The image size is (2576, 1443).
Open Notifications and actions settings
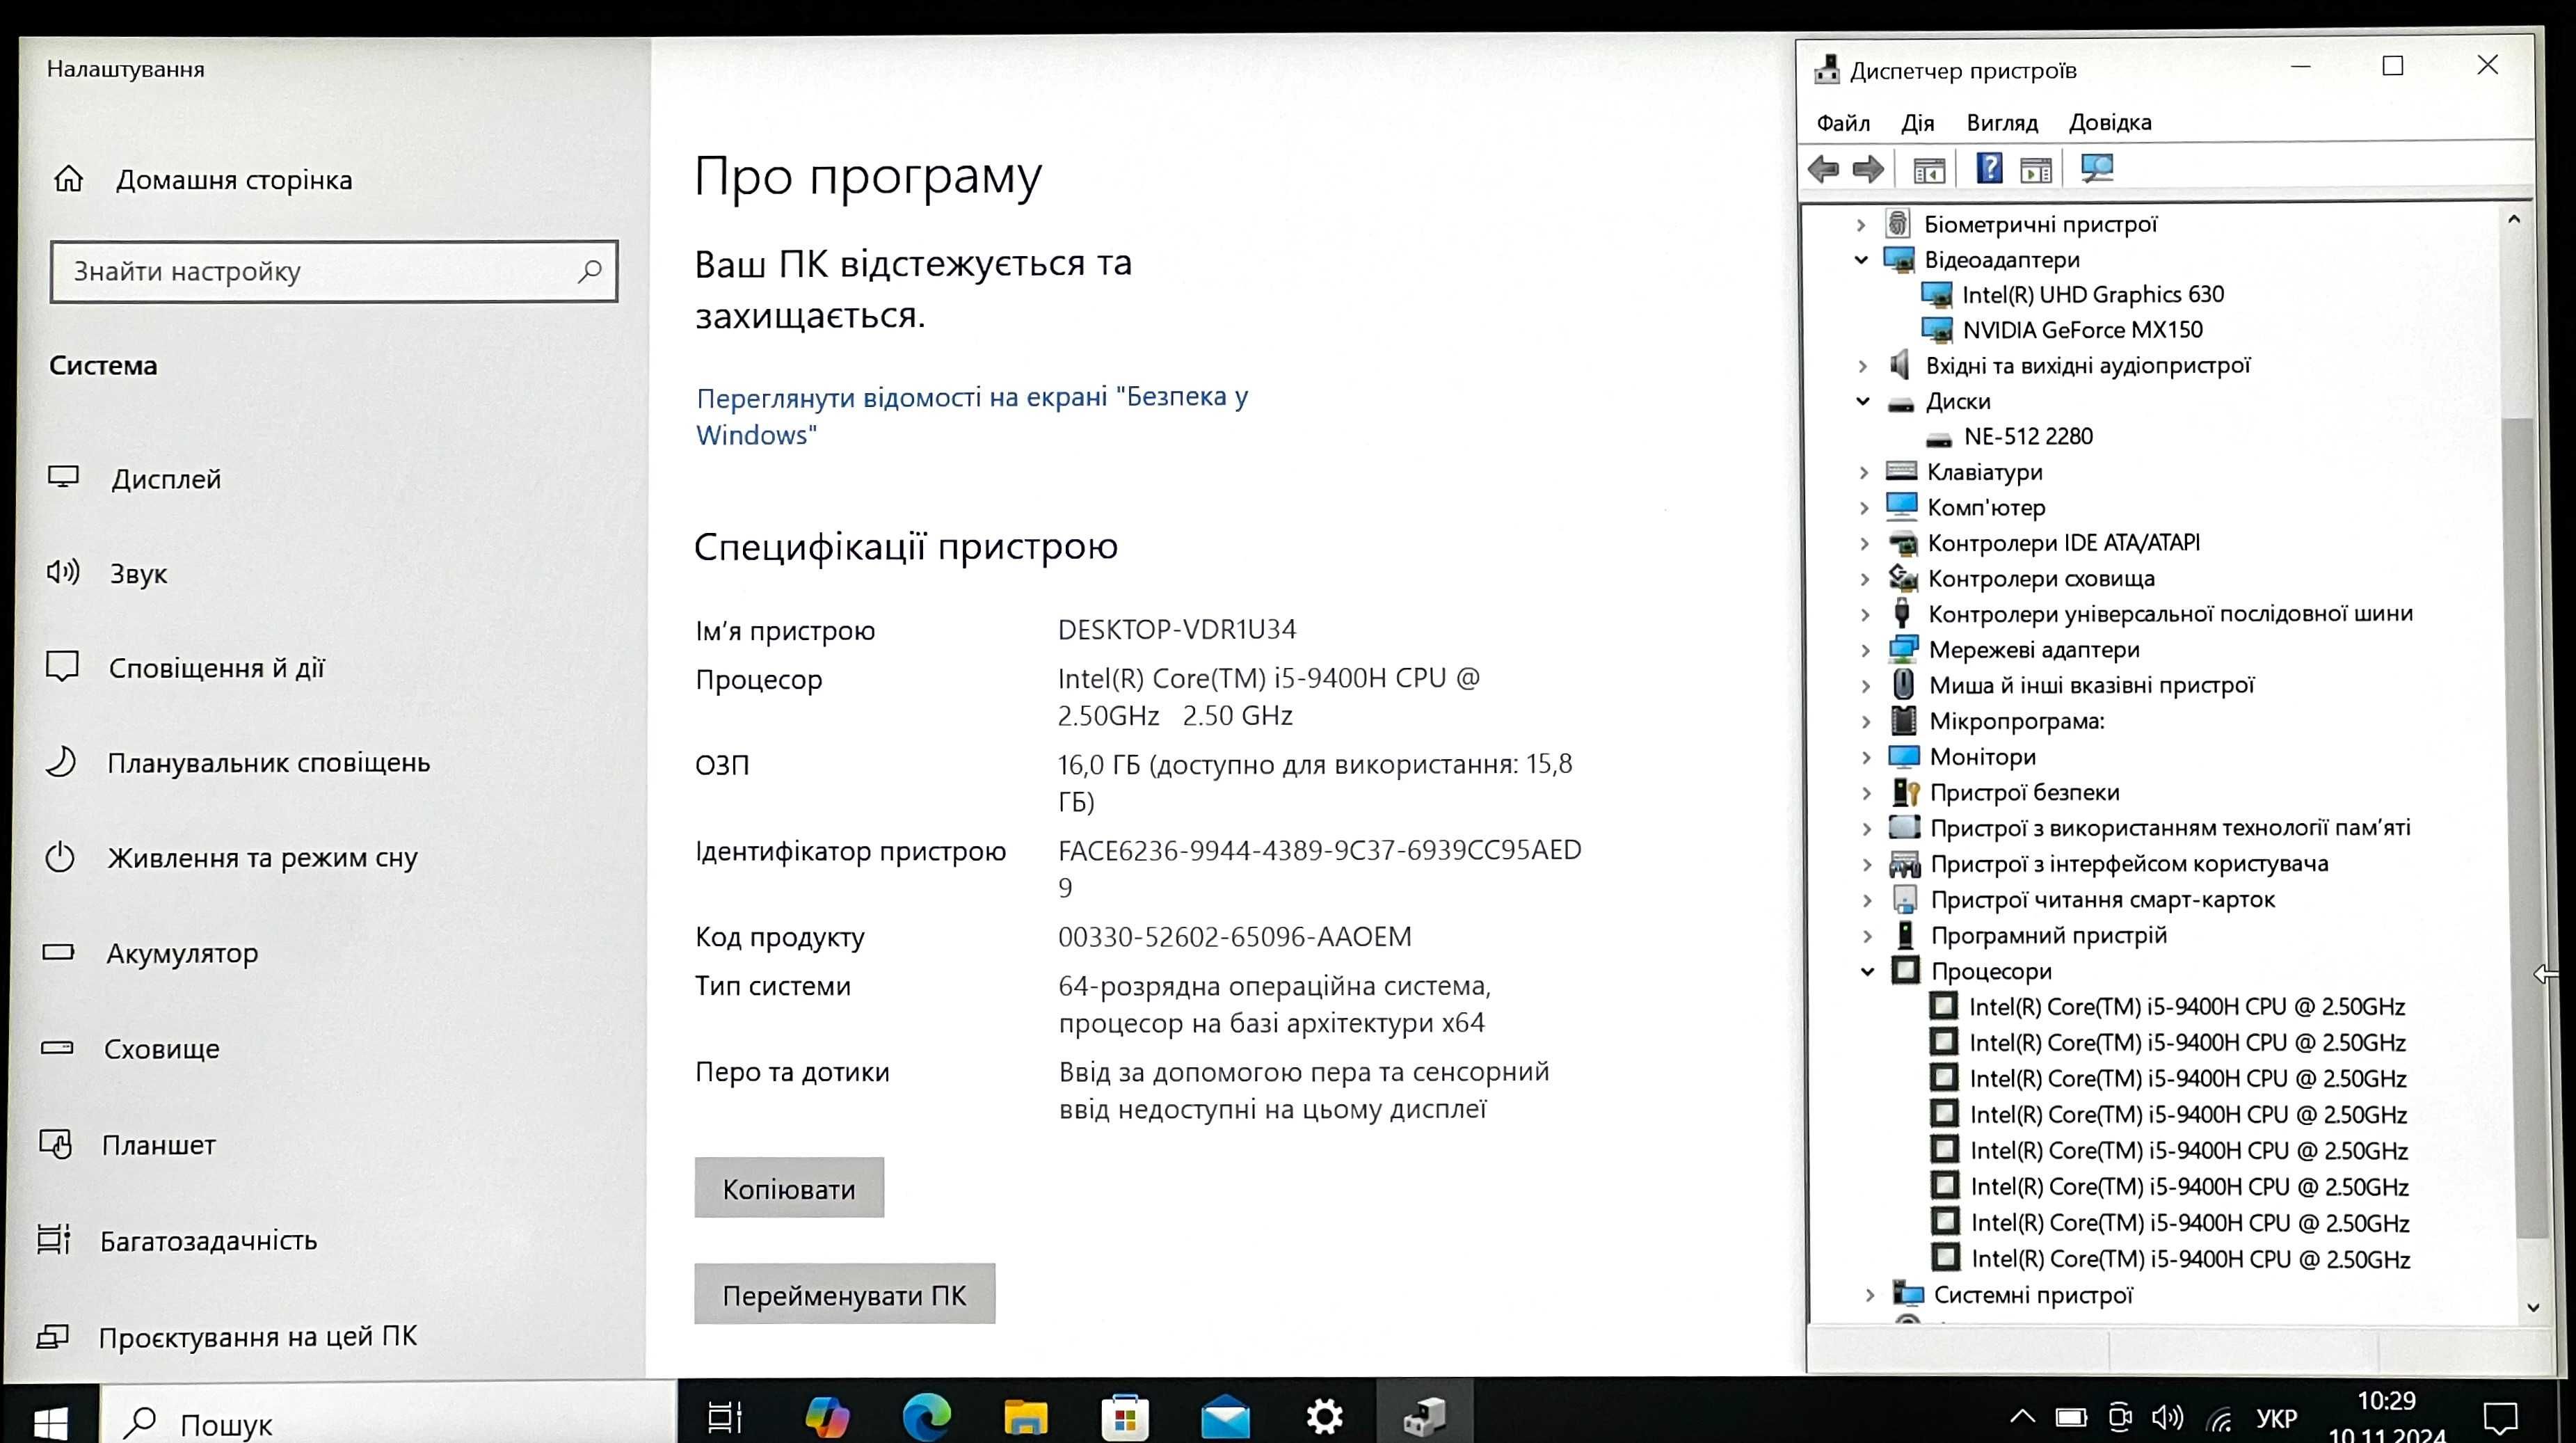point(186,667)
